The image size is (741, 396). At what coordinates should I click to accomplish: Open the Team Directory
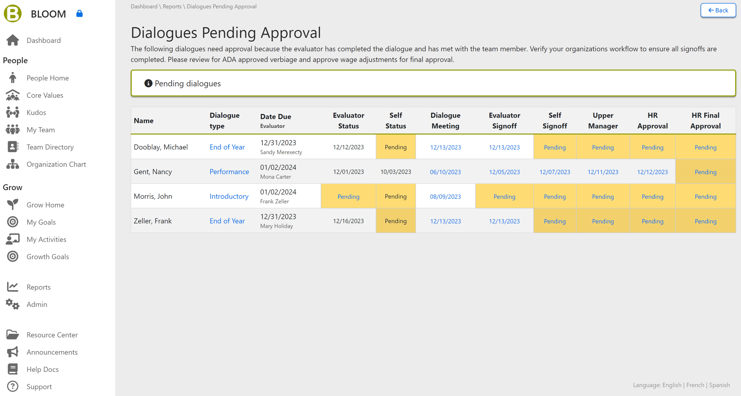pos(50,147)
